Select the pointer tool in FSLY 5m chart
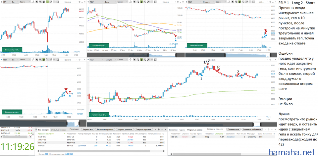 [37, 60]
